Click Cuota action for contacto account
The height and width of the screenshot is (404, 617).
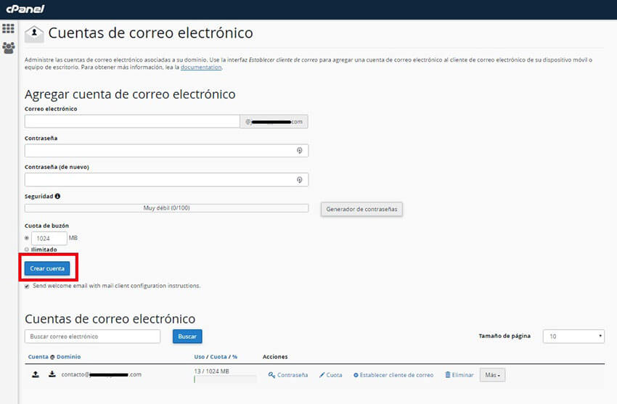pos(331,375)
